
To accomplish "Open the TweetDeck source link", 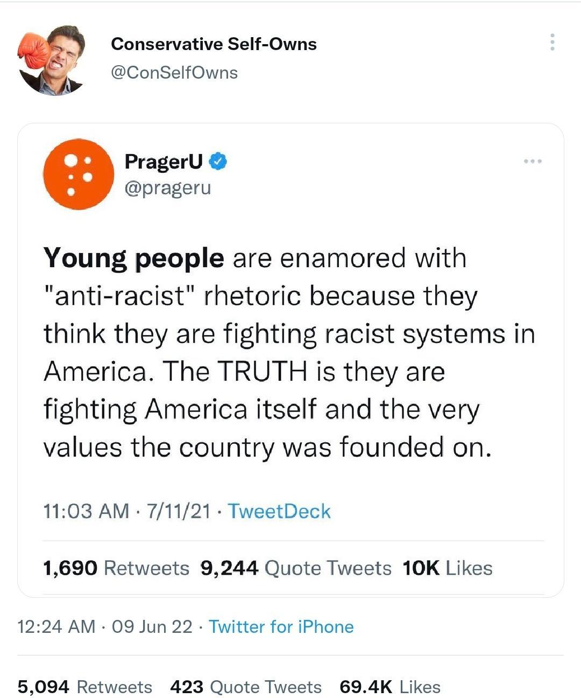I will tap(279, 511).
